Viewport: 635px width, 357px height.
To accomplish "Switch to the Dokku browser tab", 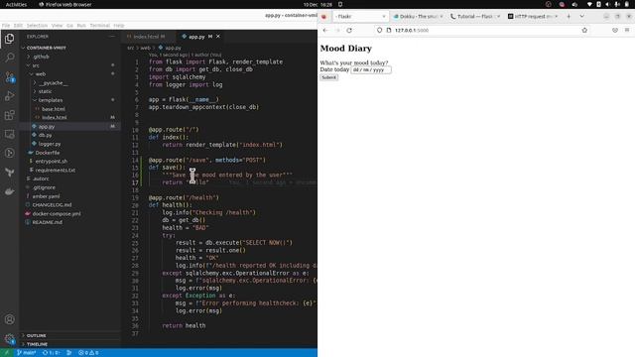I will coord(418,16).
